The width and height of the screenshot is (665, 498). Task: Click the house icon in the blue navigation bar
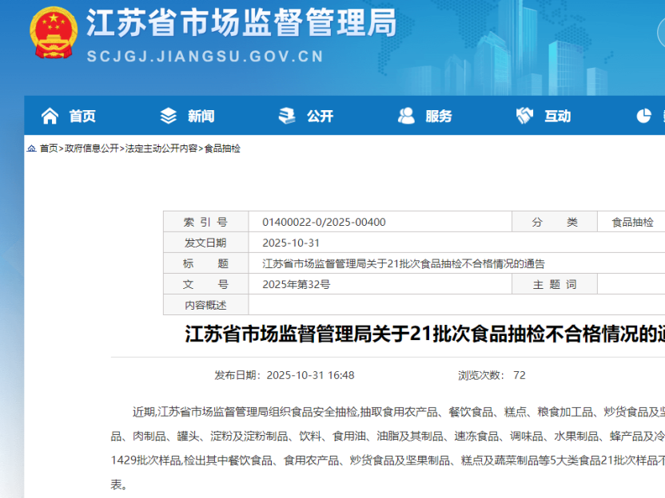click(x=50, y=117)
